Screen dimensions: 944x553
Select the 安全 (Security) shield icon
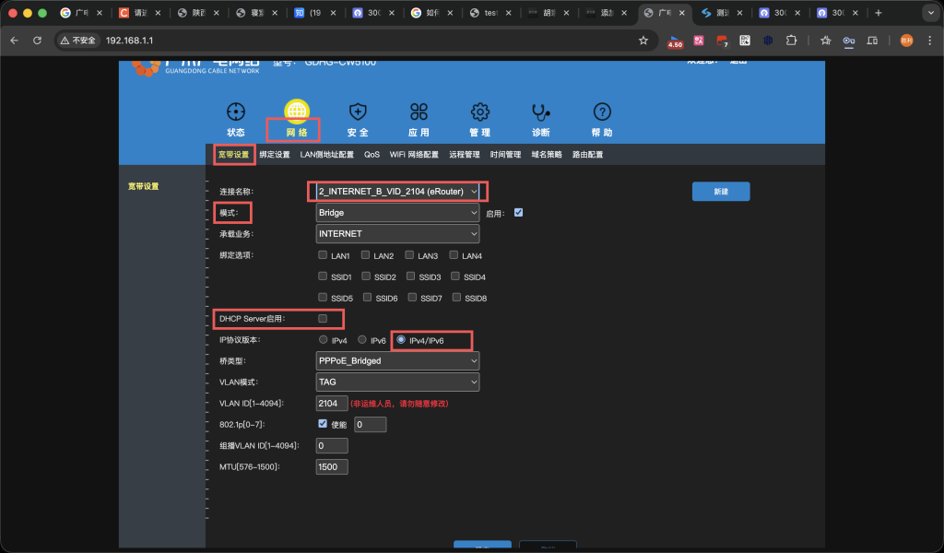coord(357,112)
